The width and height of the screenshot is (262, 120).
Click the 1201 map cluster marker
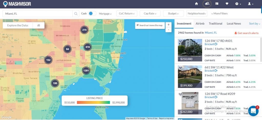tap(86, 71)
